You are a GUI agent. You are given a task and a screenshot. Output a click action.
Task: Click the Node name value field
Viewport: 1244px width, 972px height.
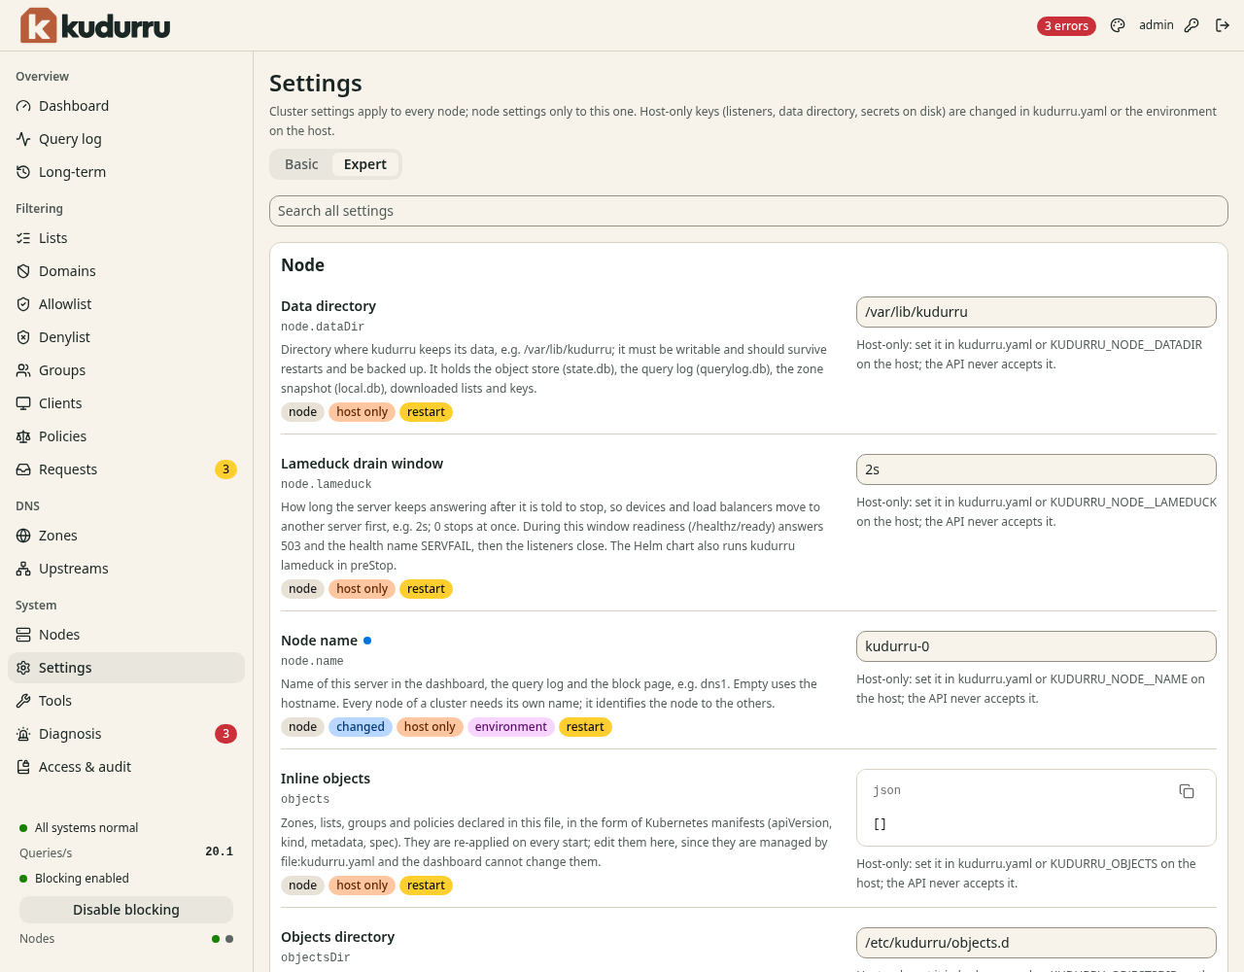pyautogui.click(x=1036, y=646)
